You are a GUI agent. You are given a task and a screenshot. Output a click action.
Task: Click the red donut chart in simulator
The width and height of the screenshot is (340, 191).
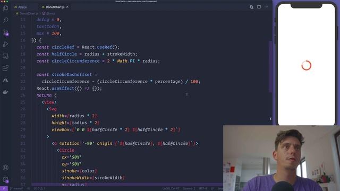(307, 65)
